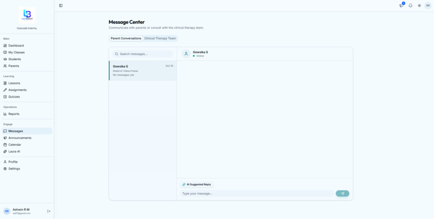This screenshot has height=219, width=434.
Task: Go to Dashboard in sidebar
Action: click(27, 46)
